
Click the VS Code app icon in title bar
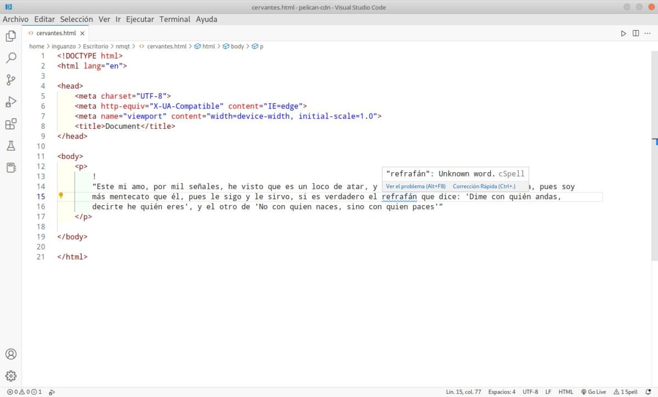(x=8, y=7)
